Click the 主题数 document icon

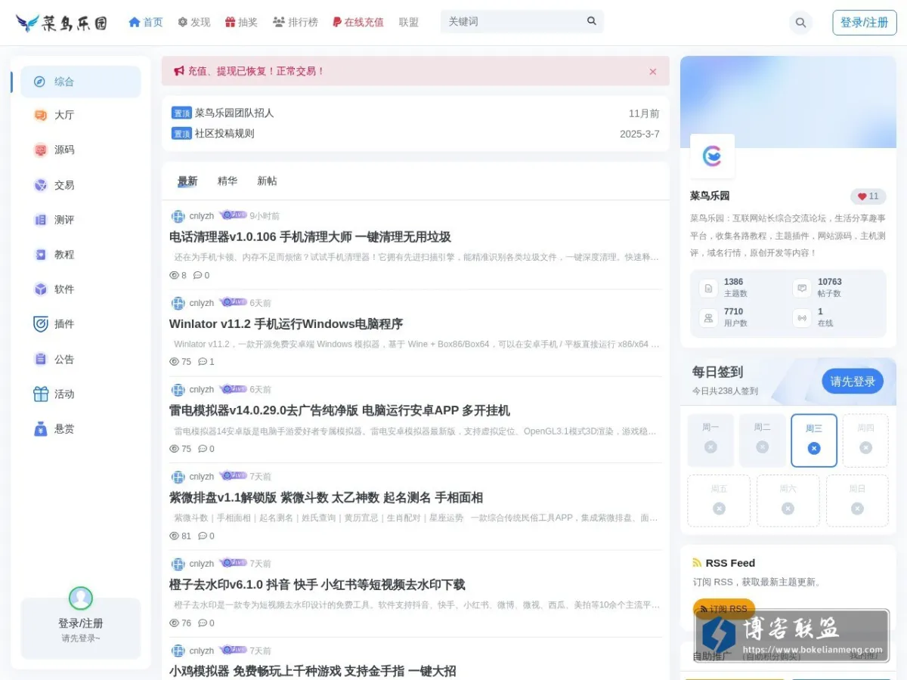click(708, 288)
